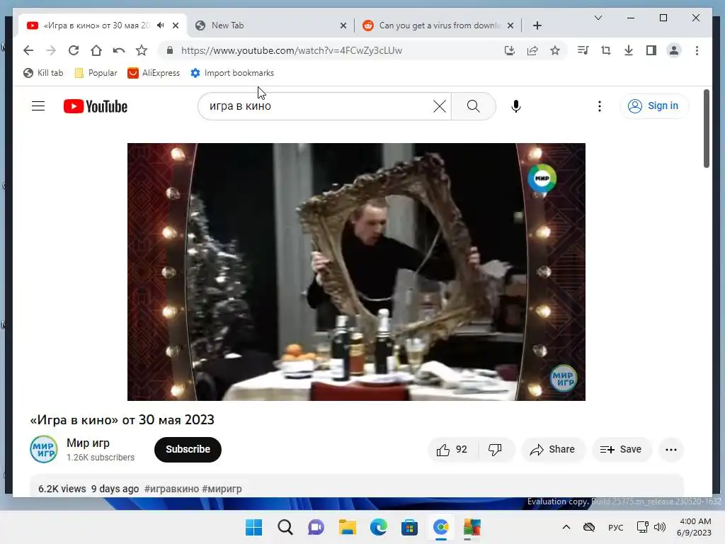Open the browser three-dot menu
Viewport: 725px width, 544px height.
pyautogui.click(x=697, y=50)
